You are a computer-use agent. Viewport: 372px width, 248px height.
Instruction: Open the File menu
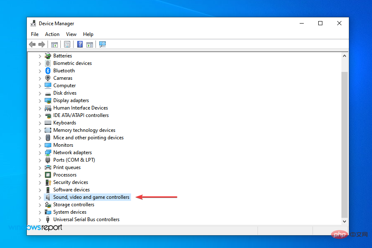click(34, 34)
